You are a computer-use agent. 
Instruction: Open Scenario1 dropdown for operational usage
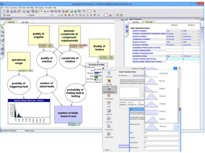pyautogui.click(x=174, y=56)
